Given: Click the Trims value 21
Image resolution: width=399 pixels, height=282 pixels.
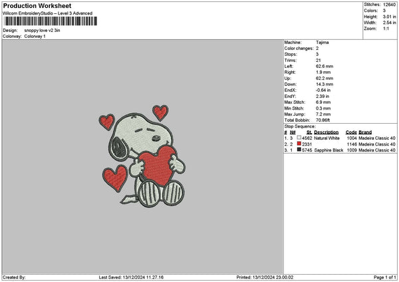Looking at the screenshot, I should pyautogui.click(x=318, y=61).
